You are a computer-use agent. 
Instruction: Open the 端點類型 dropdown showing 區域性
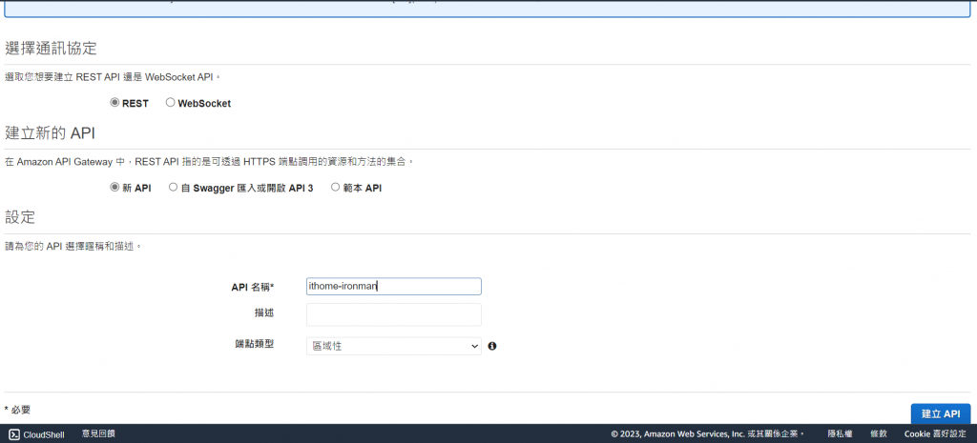(394, 346)
